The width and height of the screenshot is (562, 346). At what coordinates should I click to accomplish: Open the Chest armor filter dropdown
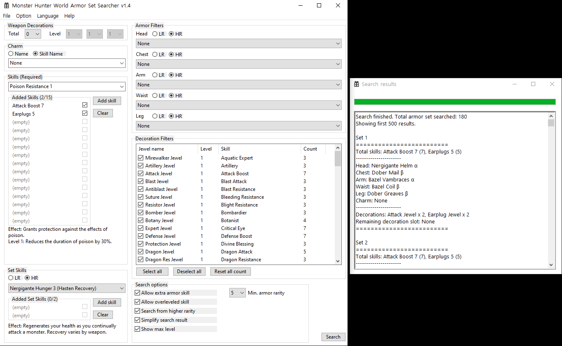point(239,64)
